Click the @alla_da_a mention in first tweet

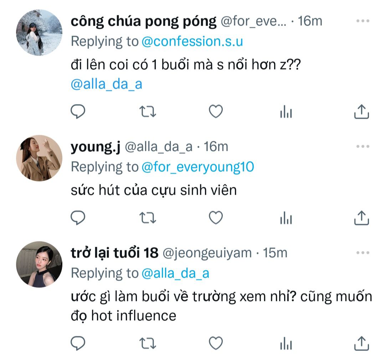(107, 85)
